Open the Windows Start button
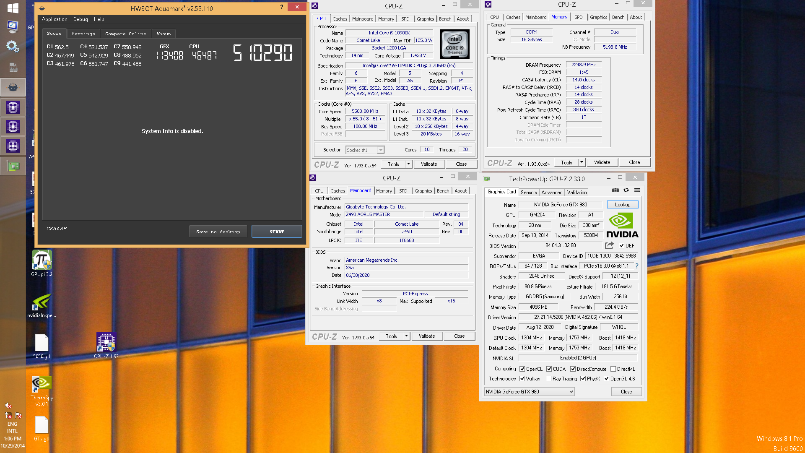Image resolution: width=805 pixels, height=453 pixels. (13, 8)
